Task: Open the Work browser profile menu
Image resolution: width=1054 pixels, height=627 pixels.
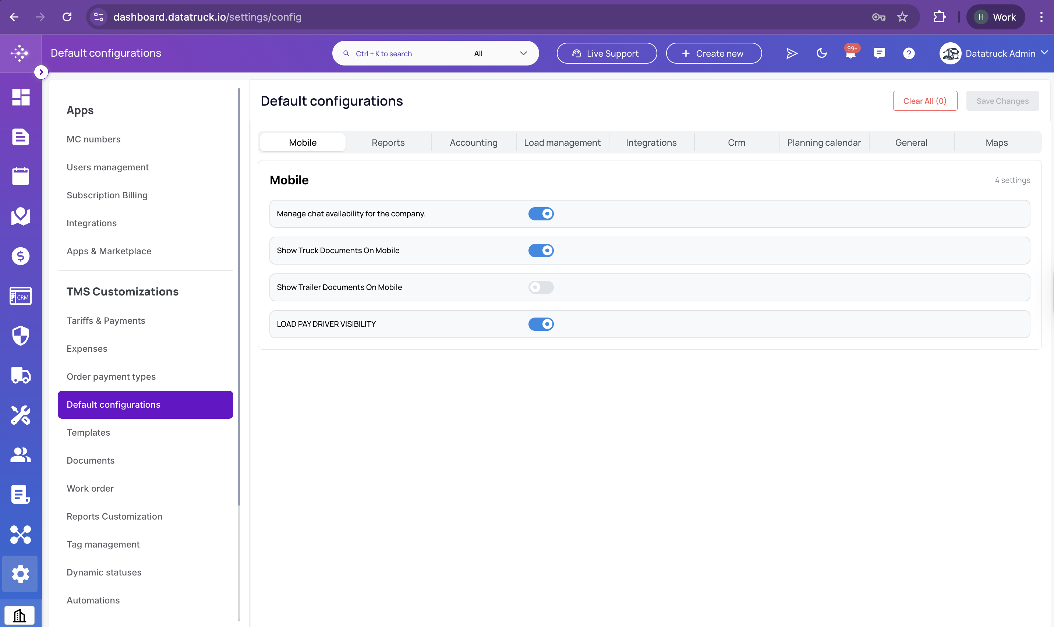Action: tap(996, 17)
